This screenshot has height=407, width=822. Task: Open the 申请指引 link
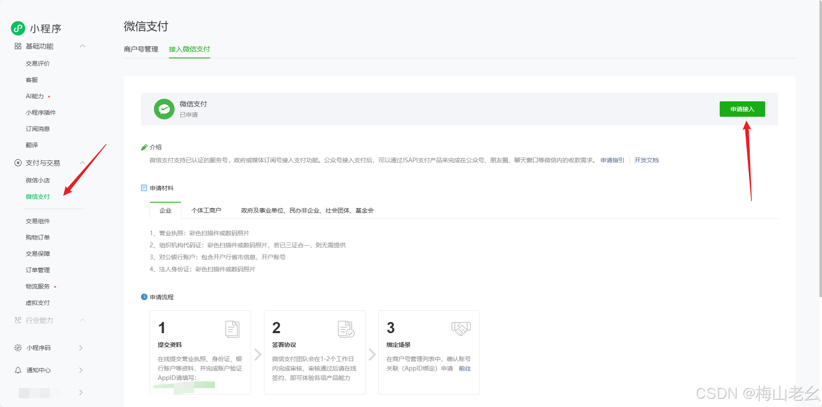point(612,160)
